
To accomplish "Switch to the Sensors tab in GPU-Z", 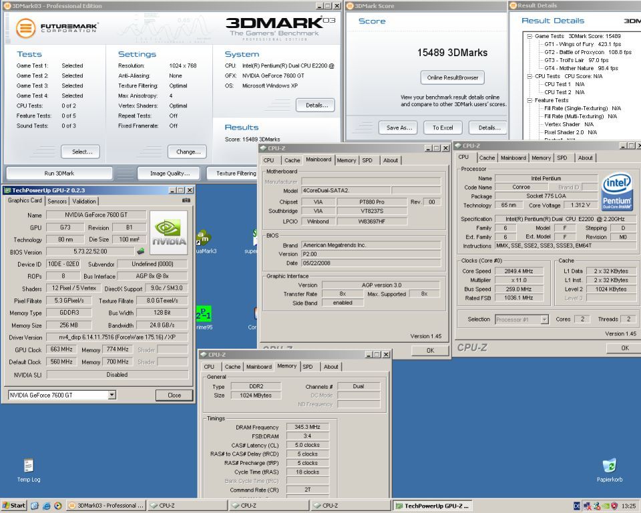I will tap(57, 201).
